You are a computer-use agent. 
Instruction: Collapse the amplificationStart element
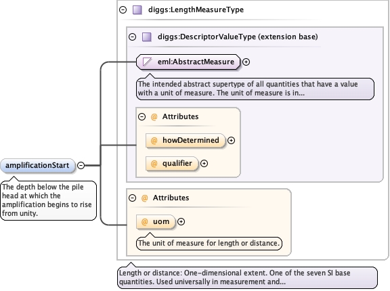[x=81, y=165]
